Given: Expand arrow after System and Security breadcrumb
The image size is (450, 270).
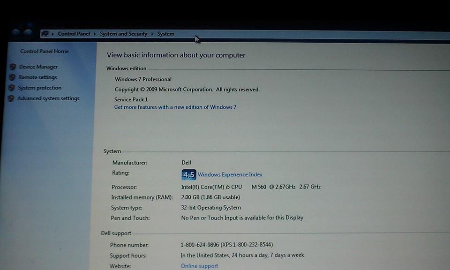Looking at the screenshot, I should [152, 34].
